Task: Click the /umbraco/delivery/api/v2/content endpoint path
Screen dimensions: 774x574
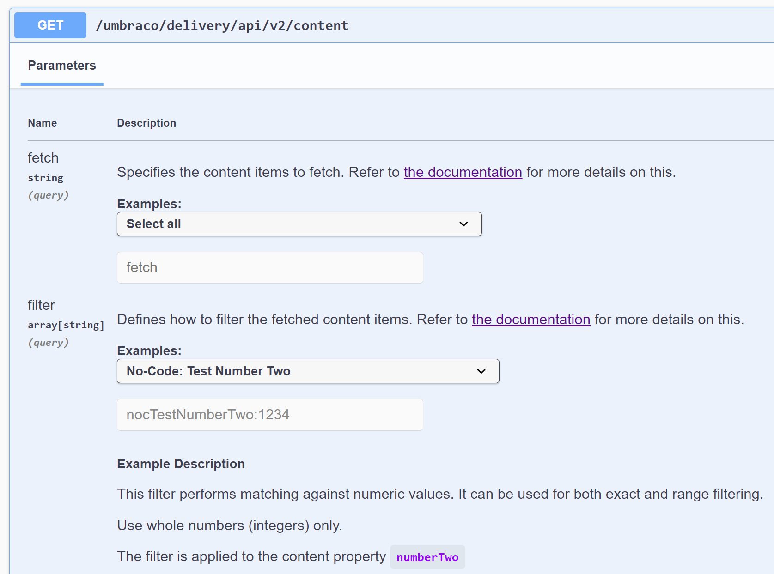Action: 222,25
